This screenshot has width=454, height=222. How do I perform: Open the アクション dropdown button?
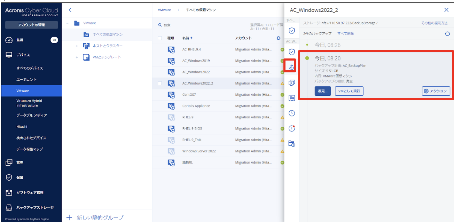point(436,91)
